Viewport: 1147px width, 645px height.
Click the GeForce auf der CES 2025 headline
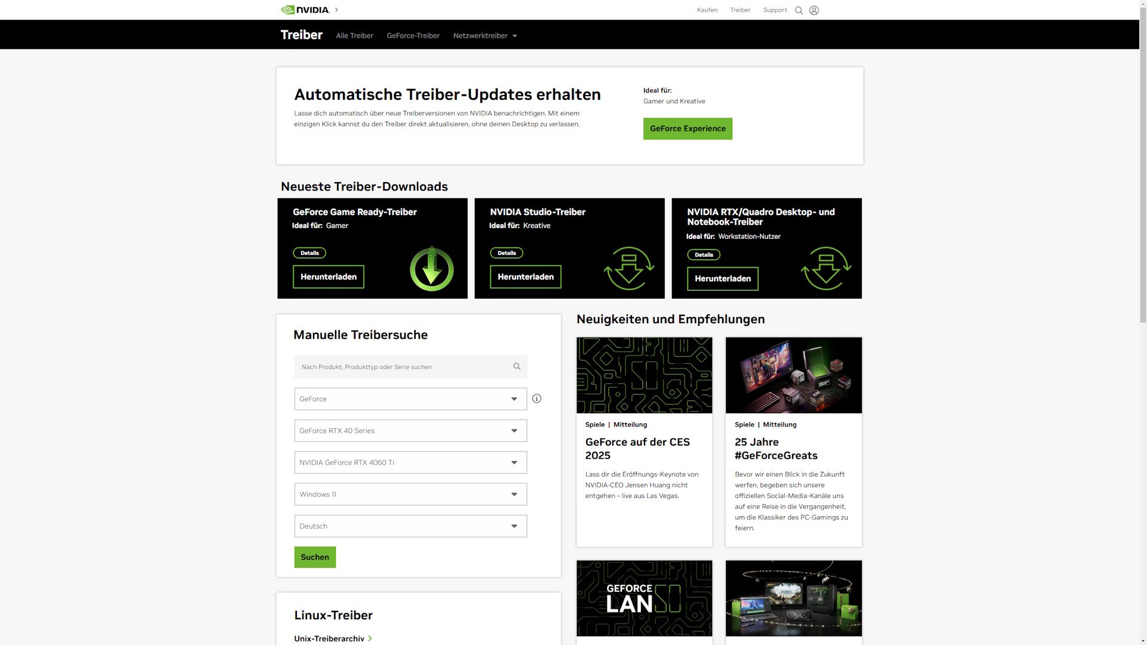(637, 449)
